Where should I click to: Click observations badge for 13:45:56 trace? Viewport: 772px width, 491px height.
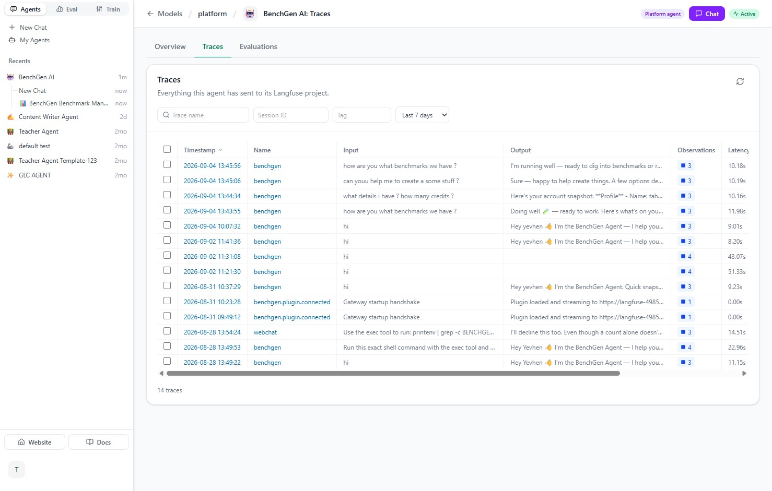point(686,166)
